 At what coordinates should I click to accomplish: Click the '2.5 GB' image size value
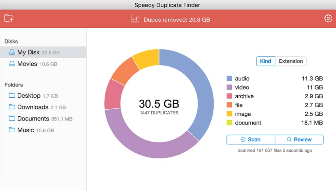(x=314, y=114)
